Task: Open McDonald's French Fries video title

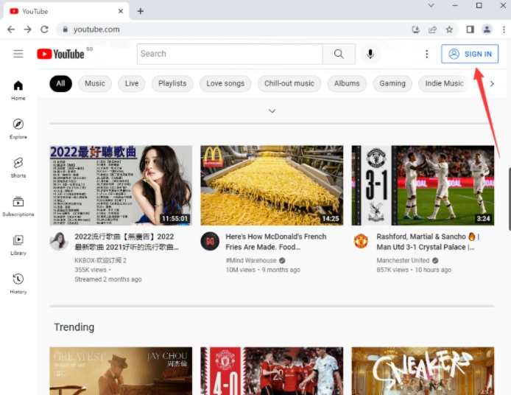Action: click(275, 242)
